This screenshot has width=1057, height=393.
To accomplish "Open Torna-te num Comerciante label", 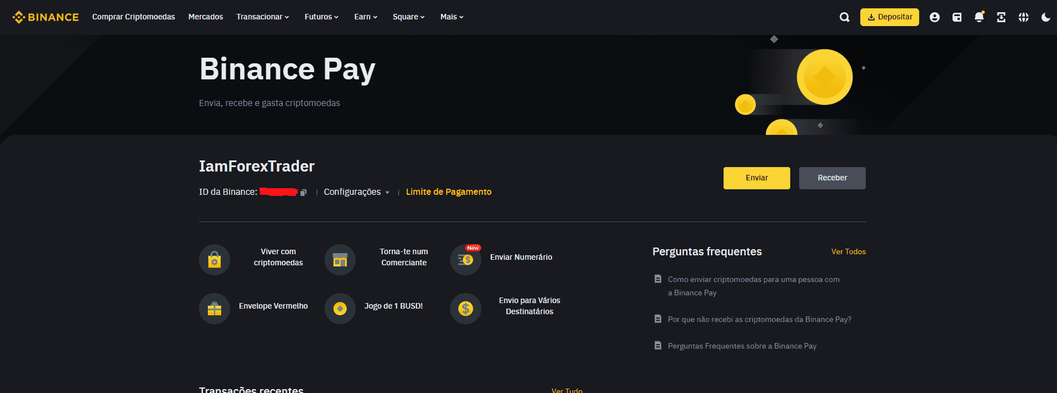I will coord(404,257).
